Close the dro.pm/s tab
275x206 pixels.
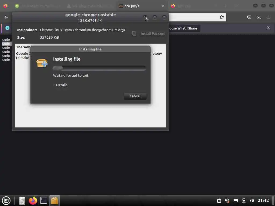click(163, 6)
